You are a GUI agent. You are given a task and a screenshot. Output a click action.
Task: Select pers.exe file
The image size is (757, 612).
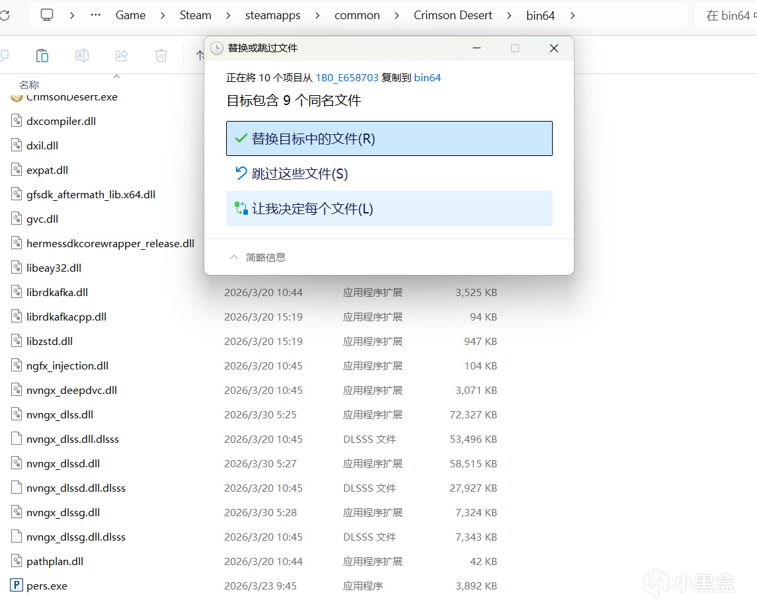(47, 586)
